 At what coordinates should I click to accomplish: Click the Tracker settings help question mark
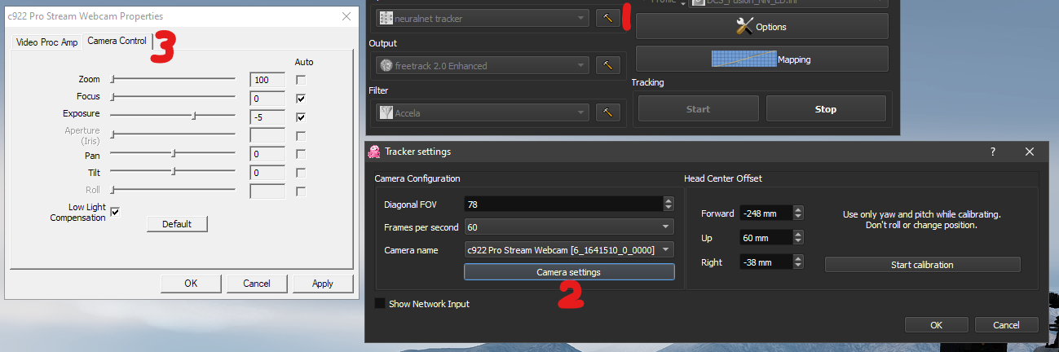tap(992, 152)
